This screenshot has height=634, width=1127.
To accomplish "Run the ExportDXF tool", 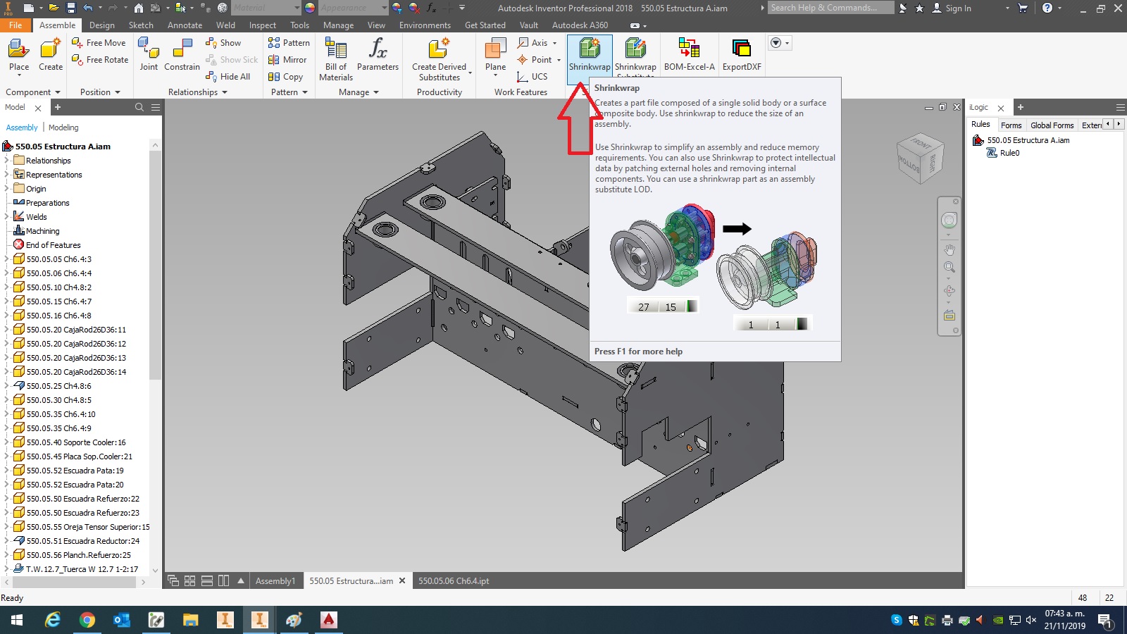I will [740, 56].
